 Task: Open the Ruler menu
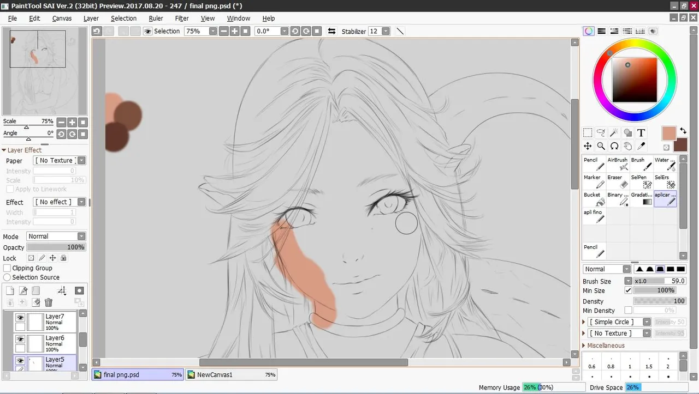click(156, 19)
